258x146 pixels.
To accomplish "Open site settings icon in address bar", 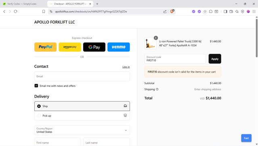I will (x=51, y=12).
